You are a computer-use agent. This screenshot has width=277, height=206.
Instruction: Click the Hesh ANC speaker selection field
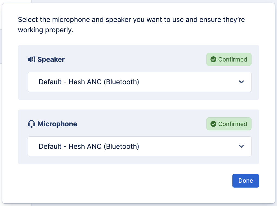click(139, 82)
